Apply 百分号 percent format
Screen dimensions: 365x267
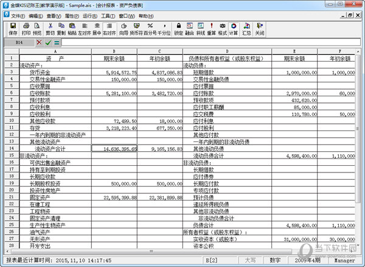tap(150, 29)
